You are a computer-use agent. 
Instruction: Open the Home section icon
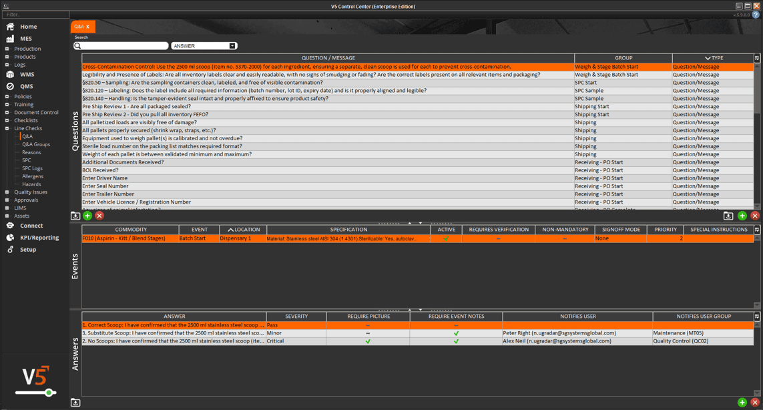click(10, 27)
